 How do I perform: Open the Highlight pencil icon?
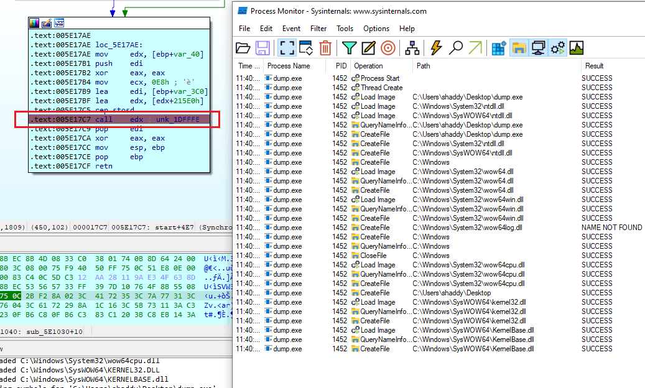368,48
